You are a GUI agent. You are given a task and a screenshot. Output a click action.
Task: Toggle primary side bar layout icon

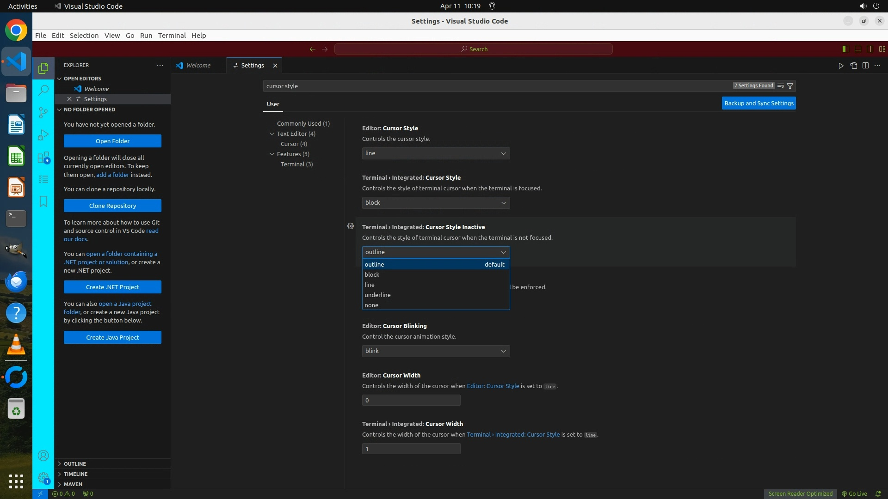(x=845, y=49)
